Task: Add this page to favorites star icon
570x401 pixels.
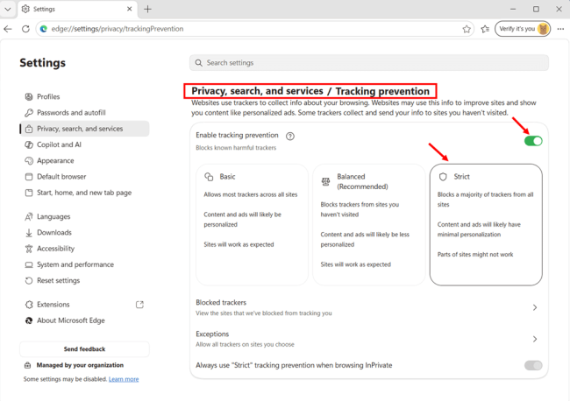Action: coord(467,29)
